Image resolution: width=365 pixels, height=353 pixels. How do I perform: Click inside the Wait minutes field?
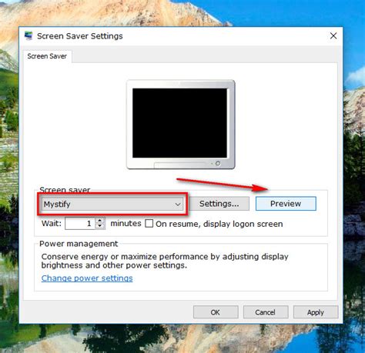80,223
